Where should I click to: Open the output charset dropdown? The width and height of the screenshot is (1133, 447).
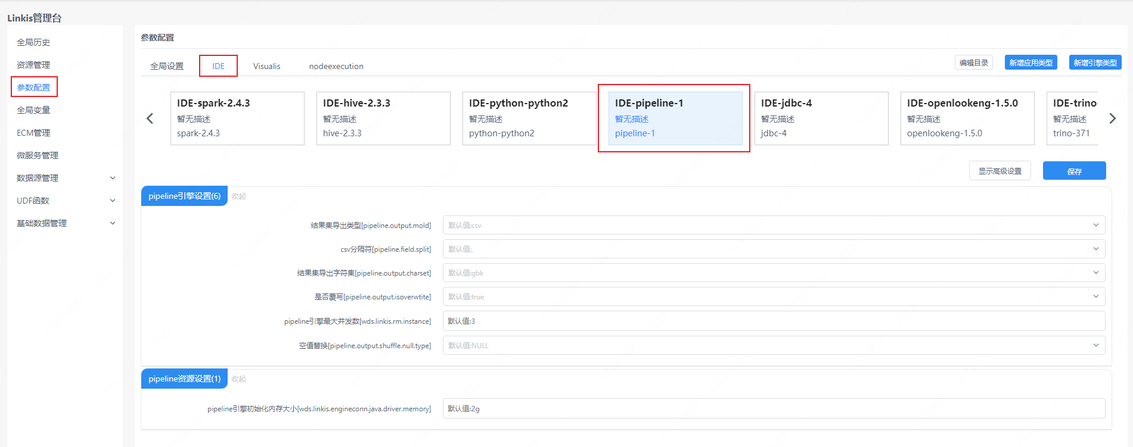pos(773,273)
